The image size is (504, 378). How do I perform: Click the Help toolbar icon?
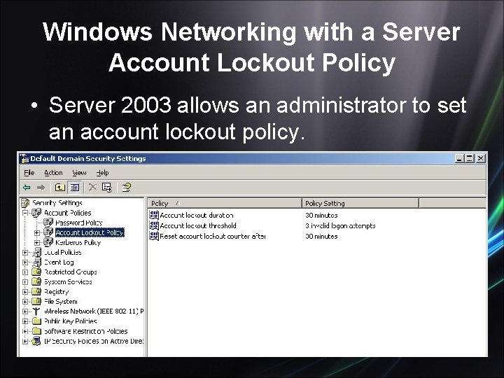coord(126,188)
